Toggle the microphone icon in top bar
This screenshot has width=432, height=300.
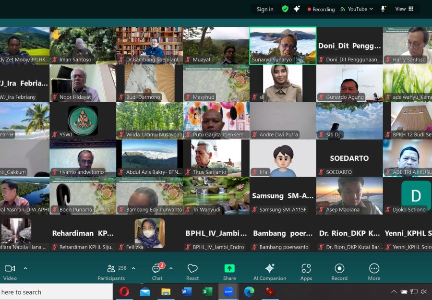tap(383, 9)
